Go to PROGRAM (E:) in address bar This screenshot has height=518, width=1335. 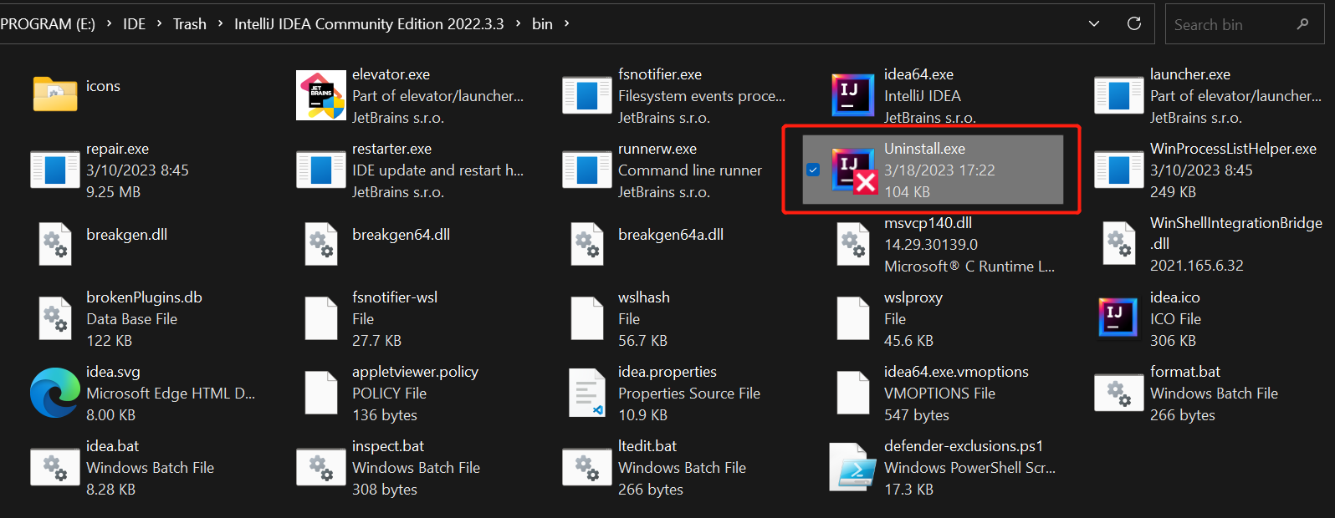tap(48, 24)
